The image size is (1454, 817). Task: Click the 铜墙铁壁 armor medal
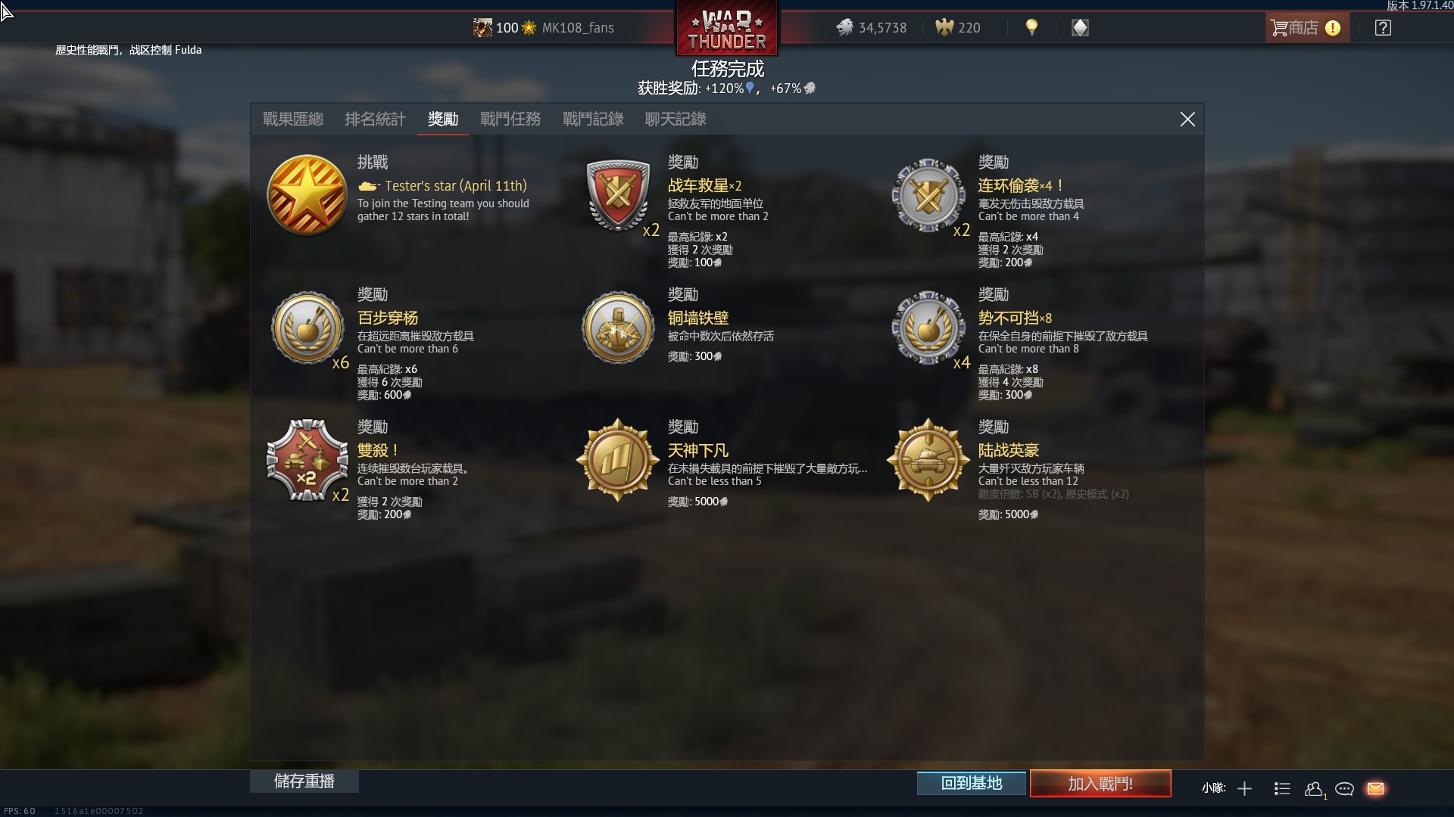pyautogui.click(x=618, y=328)
